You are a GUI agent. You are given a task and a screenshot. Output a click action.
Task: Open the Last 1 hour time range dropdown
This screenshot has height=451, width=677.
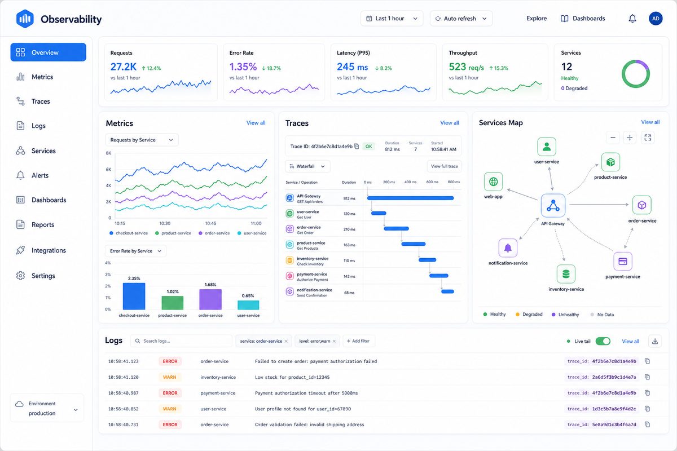392,19
